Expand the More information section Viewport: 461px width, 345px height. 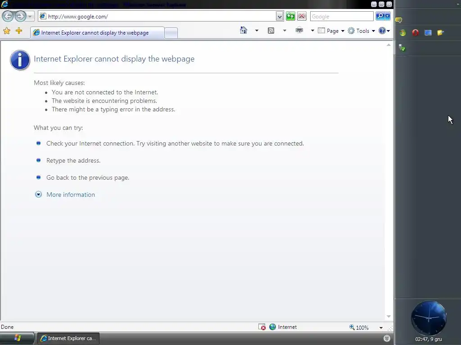(39, 195)
